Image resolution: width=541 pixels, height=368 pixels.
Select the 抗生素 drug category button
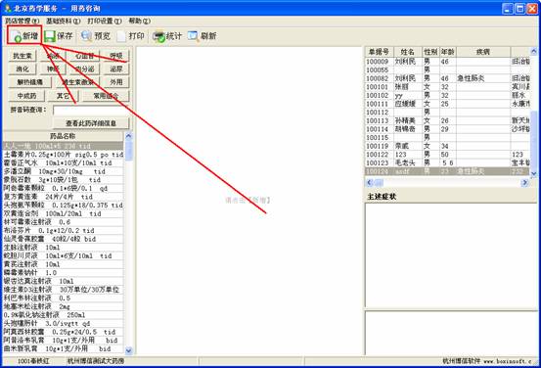point(23,56)
